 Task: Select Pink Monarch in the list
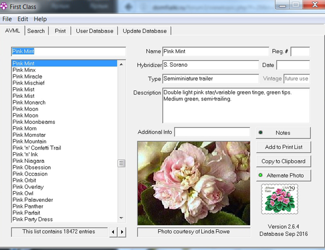[64, 102]
